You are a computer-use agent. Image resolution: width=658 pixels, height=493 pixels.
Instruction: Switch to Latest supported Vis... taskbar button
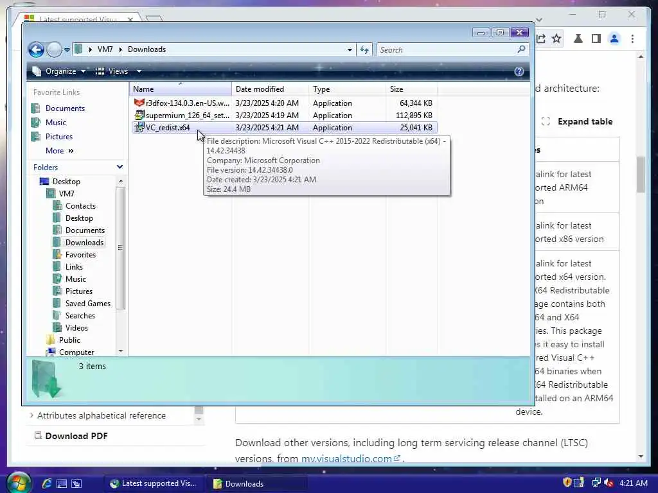pyautogui.click(x=154, y=483)
